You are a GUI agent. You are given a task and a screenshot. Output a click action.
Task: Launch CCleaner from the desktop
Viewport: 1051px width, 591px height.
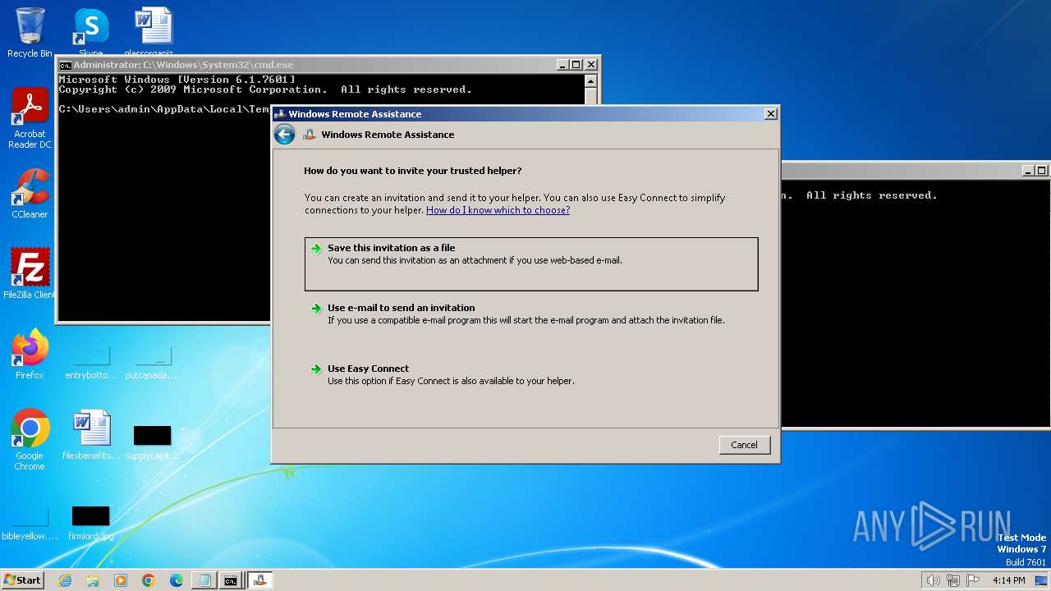click(30, 194)
